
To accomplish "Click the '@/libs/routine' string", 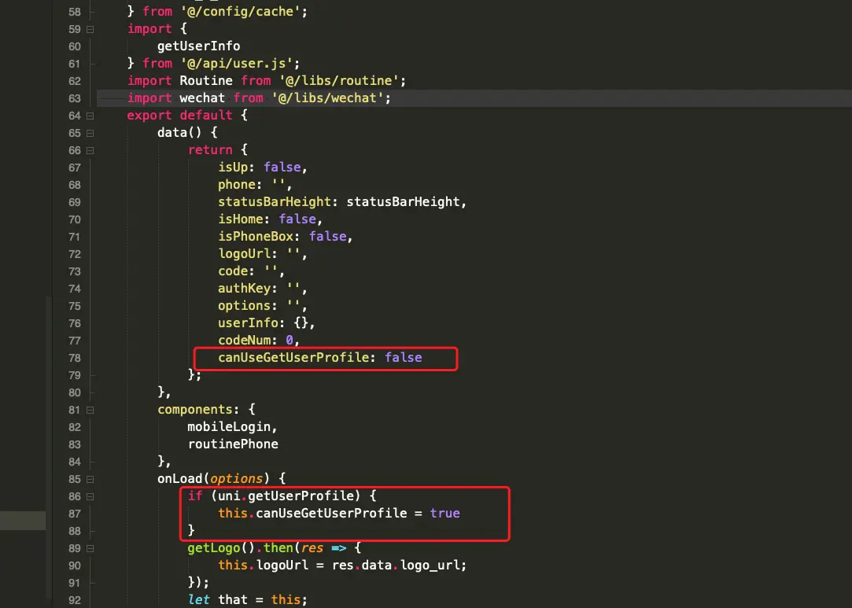I will 338,81.
